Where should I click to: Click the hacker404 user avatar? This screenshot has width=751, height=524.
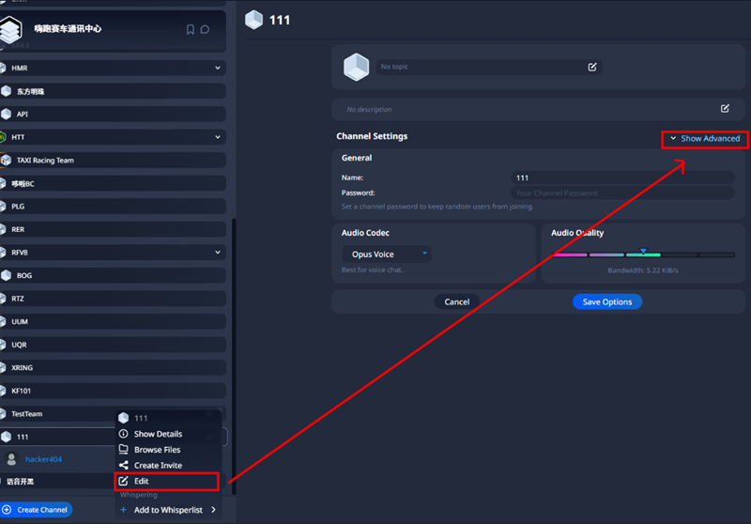(x=11, y=459)
